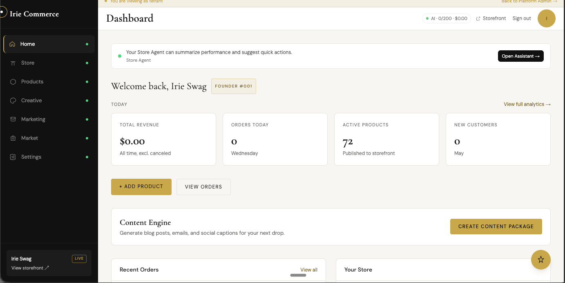
Task: Click the FOUNDER #001 badge
Action: pos(234,86)
